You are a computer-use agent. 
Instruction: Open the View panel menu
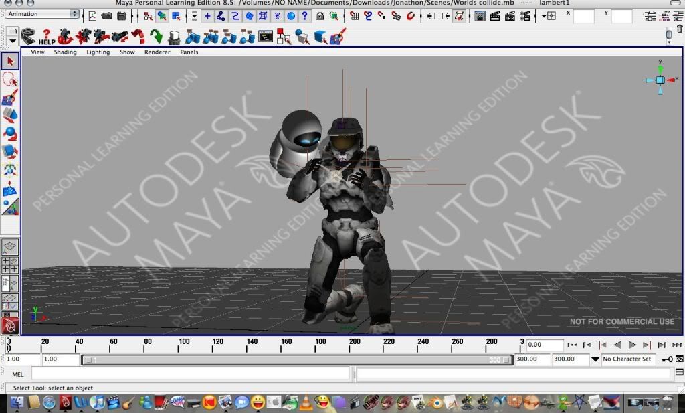(x=37, y=52)
